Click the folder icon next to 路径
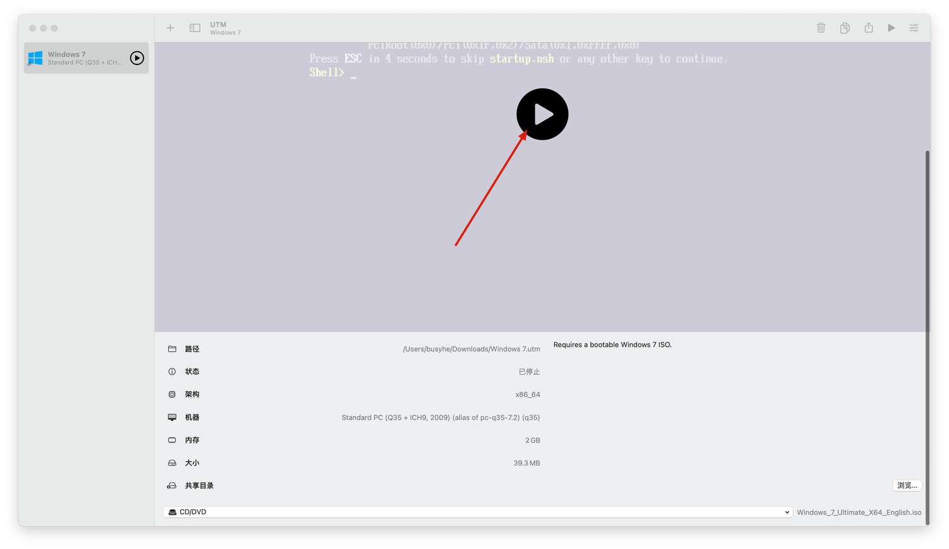This screenshot has height=549, width=949. [x=172, y=349]
